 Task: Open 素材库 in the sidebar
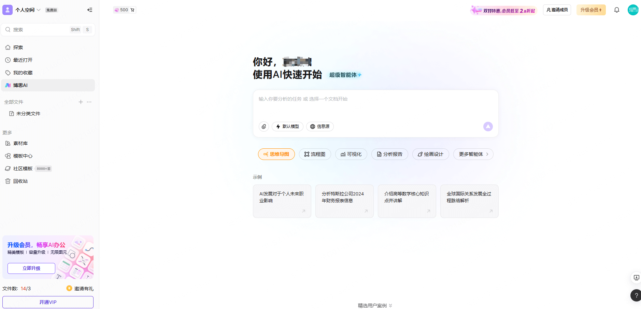click(x=21, y=143)
